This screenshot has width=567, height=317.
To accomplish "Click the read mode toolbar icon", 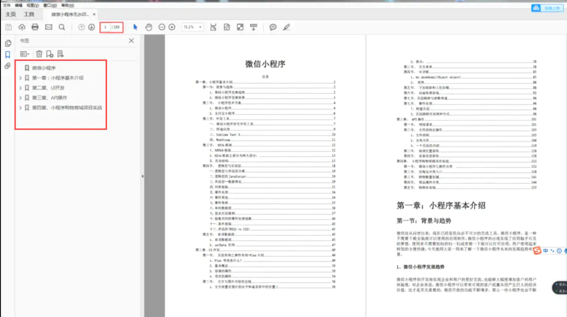I will (254, 27).
